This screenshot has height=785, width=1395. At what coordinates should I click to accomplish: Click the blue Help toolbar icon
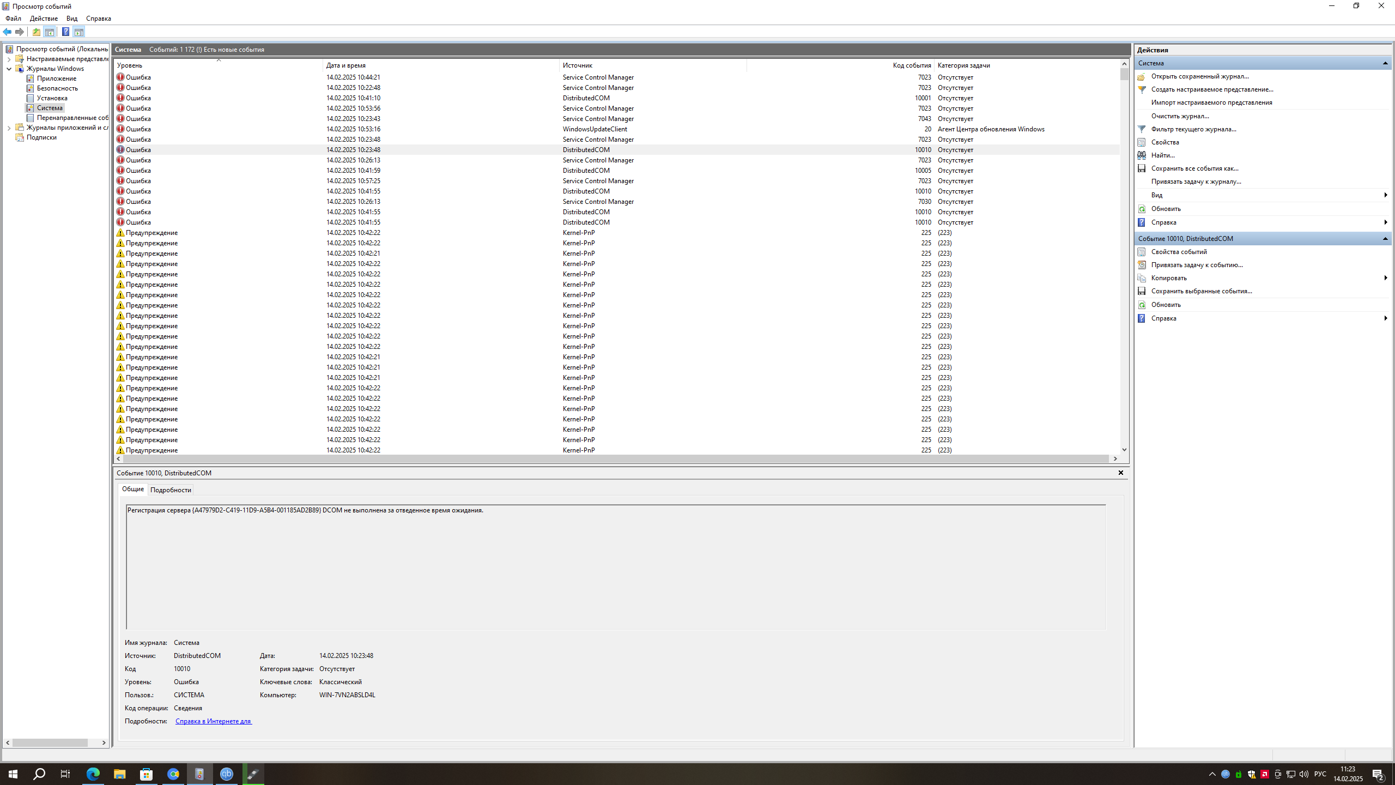(65, 32)
